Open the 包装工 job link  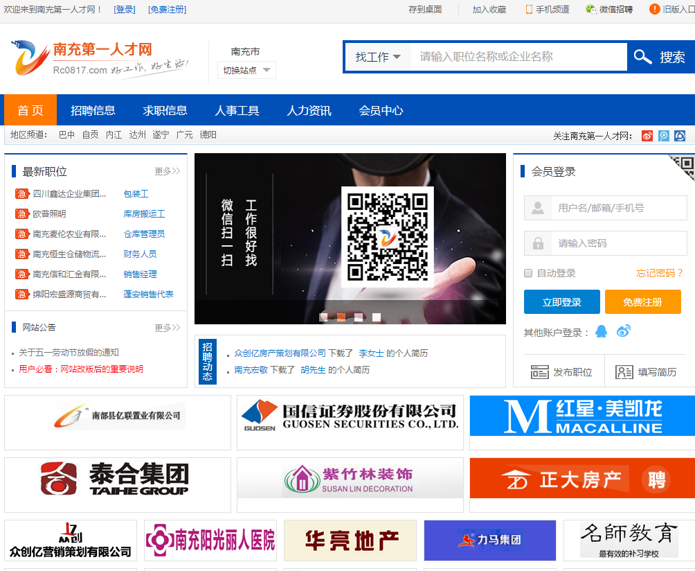[136, 194]
